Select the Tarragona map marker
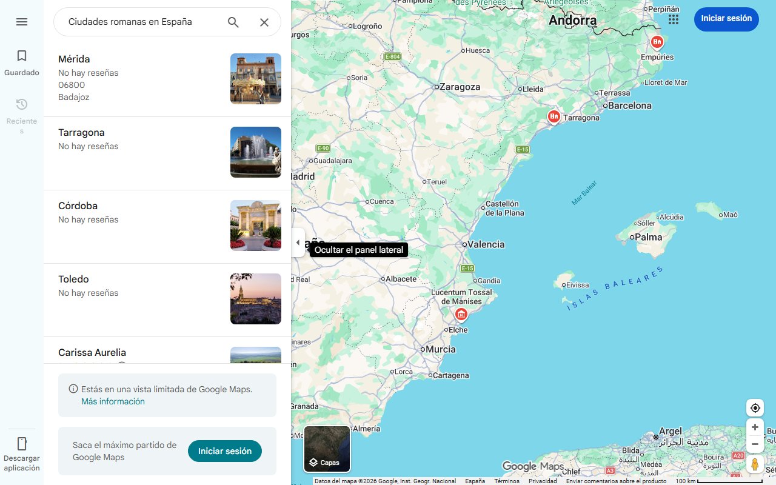Screen dimensions: 776x485 tap(554, 116)
